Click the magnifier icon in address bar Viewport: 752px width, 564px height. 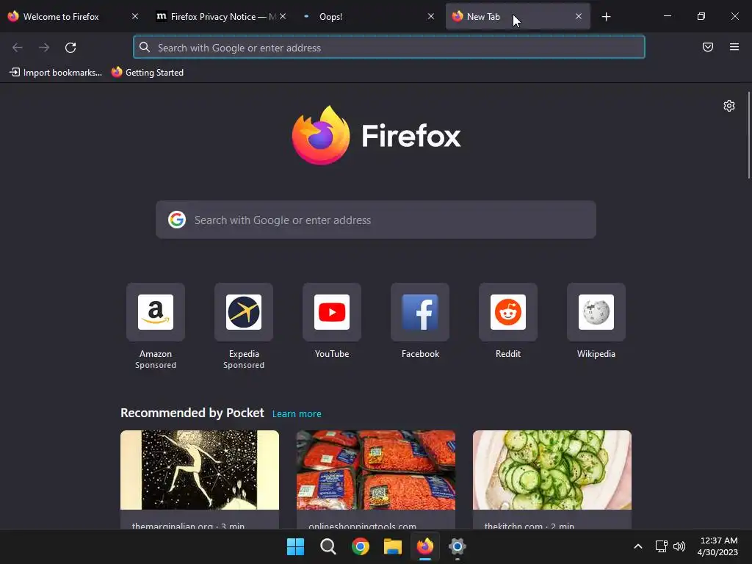[x=145, y=47]
